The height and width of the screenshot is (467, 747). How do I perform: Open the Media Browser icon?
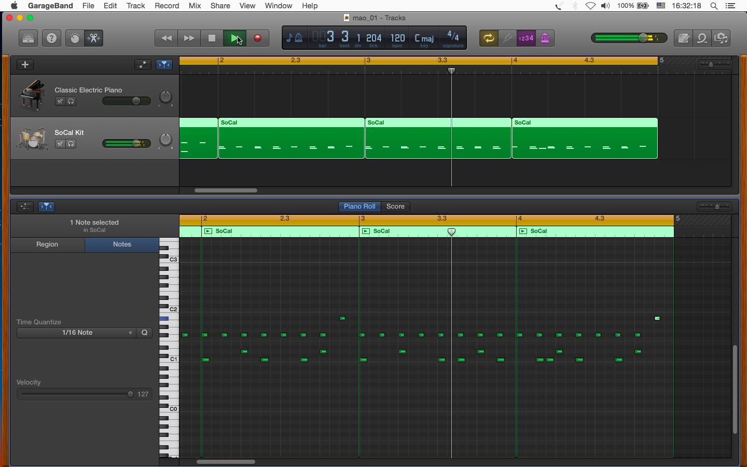click(x=721, y=38)
